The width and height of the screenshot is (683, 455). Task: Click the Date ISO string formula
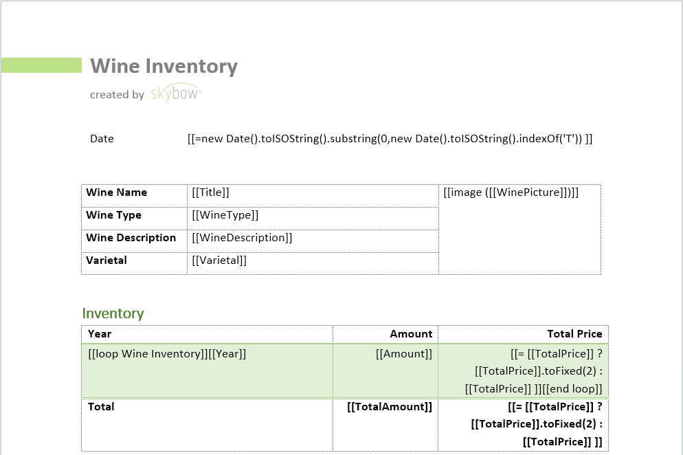(390, 139)
